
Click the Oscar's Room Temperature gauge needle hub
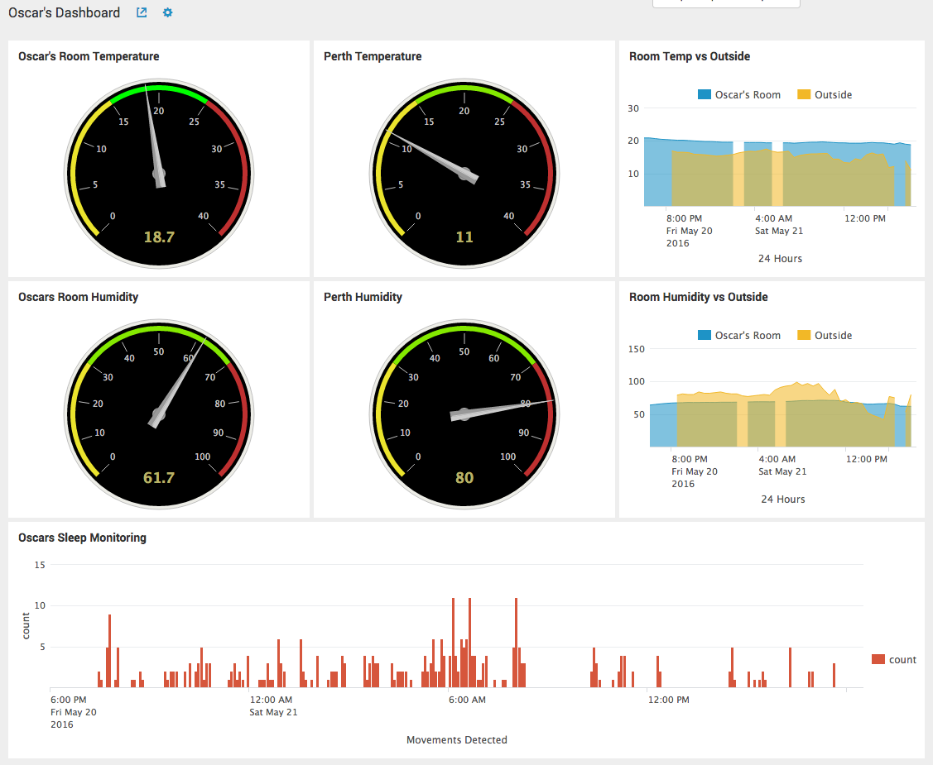pyautogui.click(x=159, y=175)
